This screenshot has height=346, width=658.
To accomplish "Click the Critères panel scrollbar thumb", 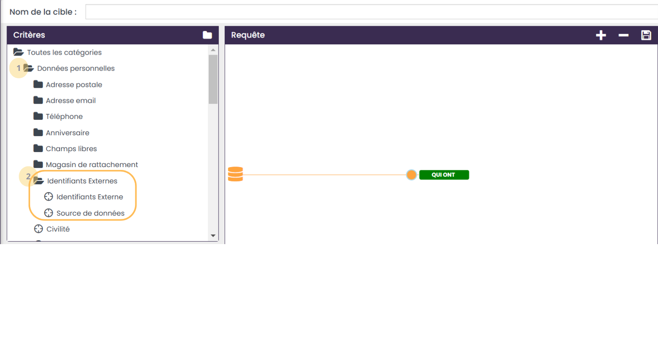I will tap(213, 79).
